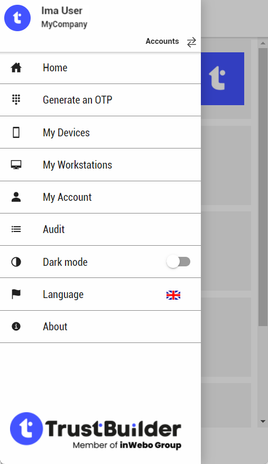This screenshot has height=464, width=268.
Task: Select the My Devices menu entry
Action: coord(100,132)
